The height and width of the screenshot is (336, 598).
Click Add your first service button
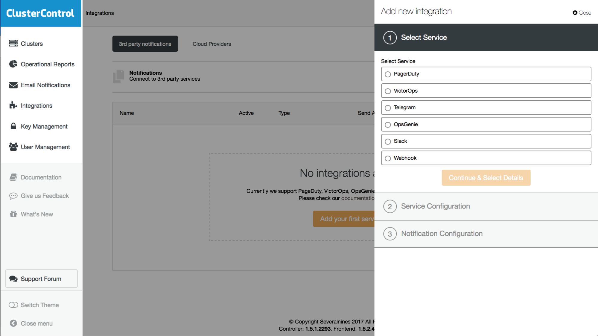pyautogui.click(x=344, y=219)
